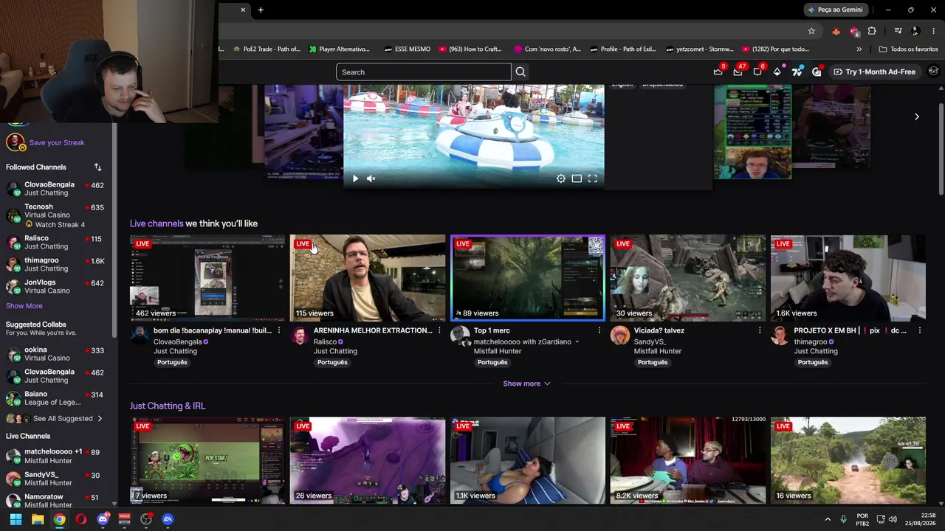The image size is (945, 531).
Task: Show overflow bookmarks chevron
Action: point(859,49)
